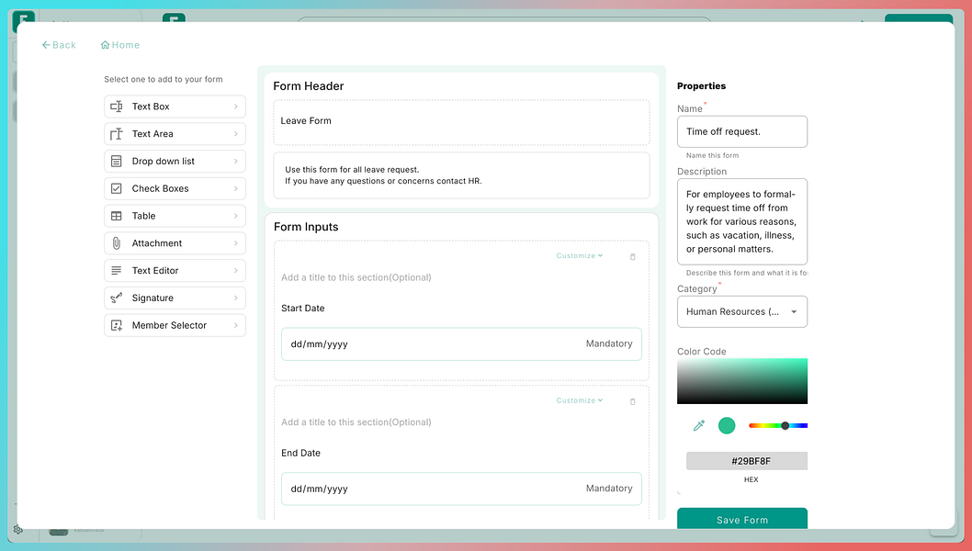Click inside the color saturation gradient area

coord(742,380)
